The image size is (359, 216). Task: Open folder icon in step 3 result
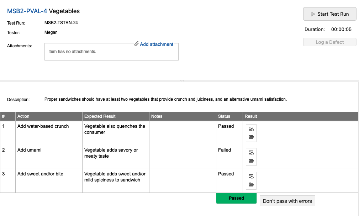click(x=251, y=185)
